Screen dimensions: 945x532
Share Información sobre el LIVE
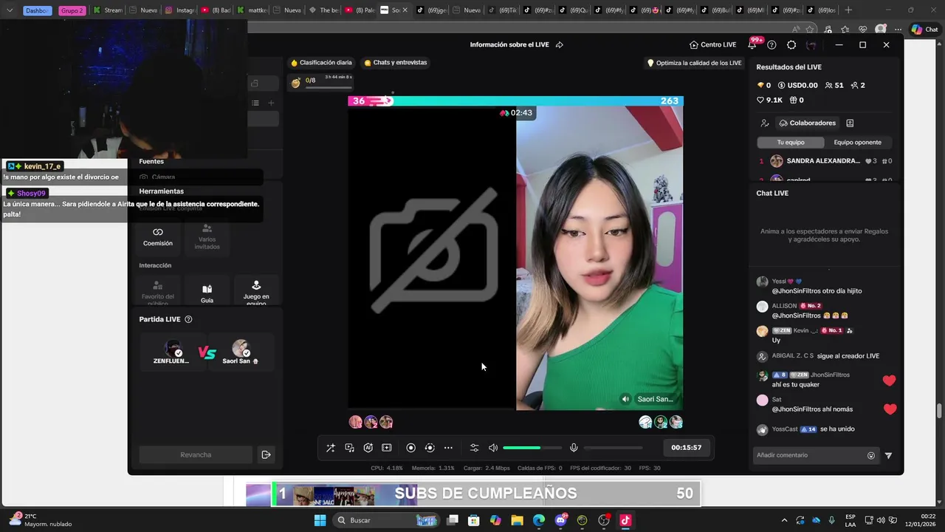pos(560,45)
